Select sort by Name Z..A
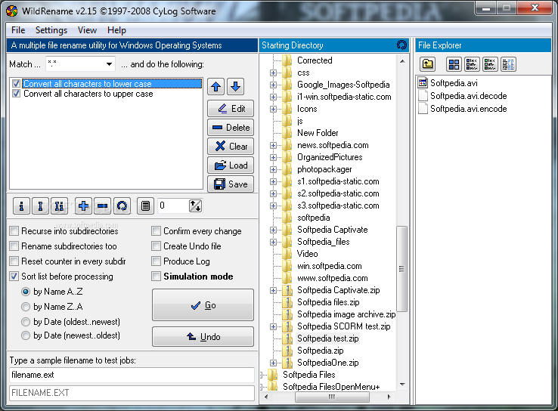 (x=26, y=307)
